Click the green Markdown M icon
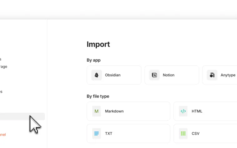The width and height of the screenshot is (237, 148). click(96, 111)
